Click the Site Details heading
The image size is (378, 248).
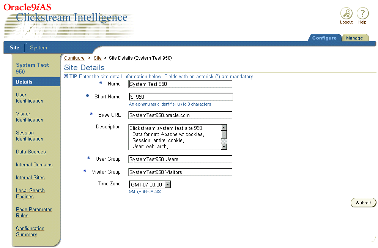[84, 68]
